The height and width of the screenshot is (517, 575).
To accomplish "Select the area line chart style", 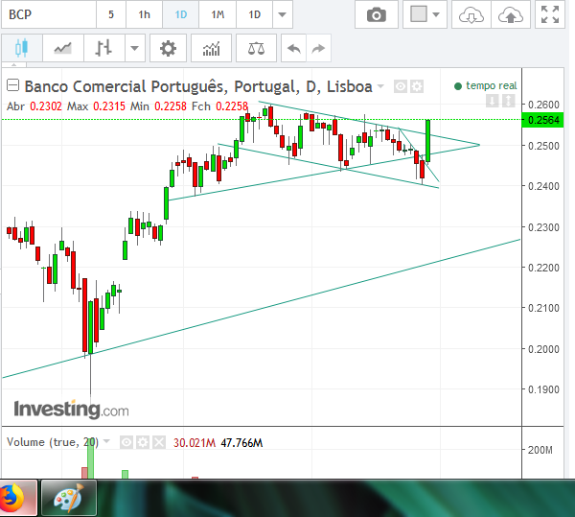I will (x=63, y=48).
